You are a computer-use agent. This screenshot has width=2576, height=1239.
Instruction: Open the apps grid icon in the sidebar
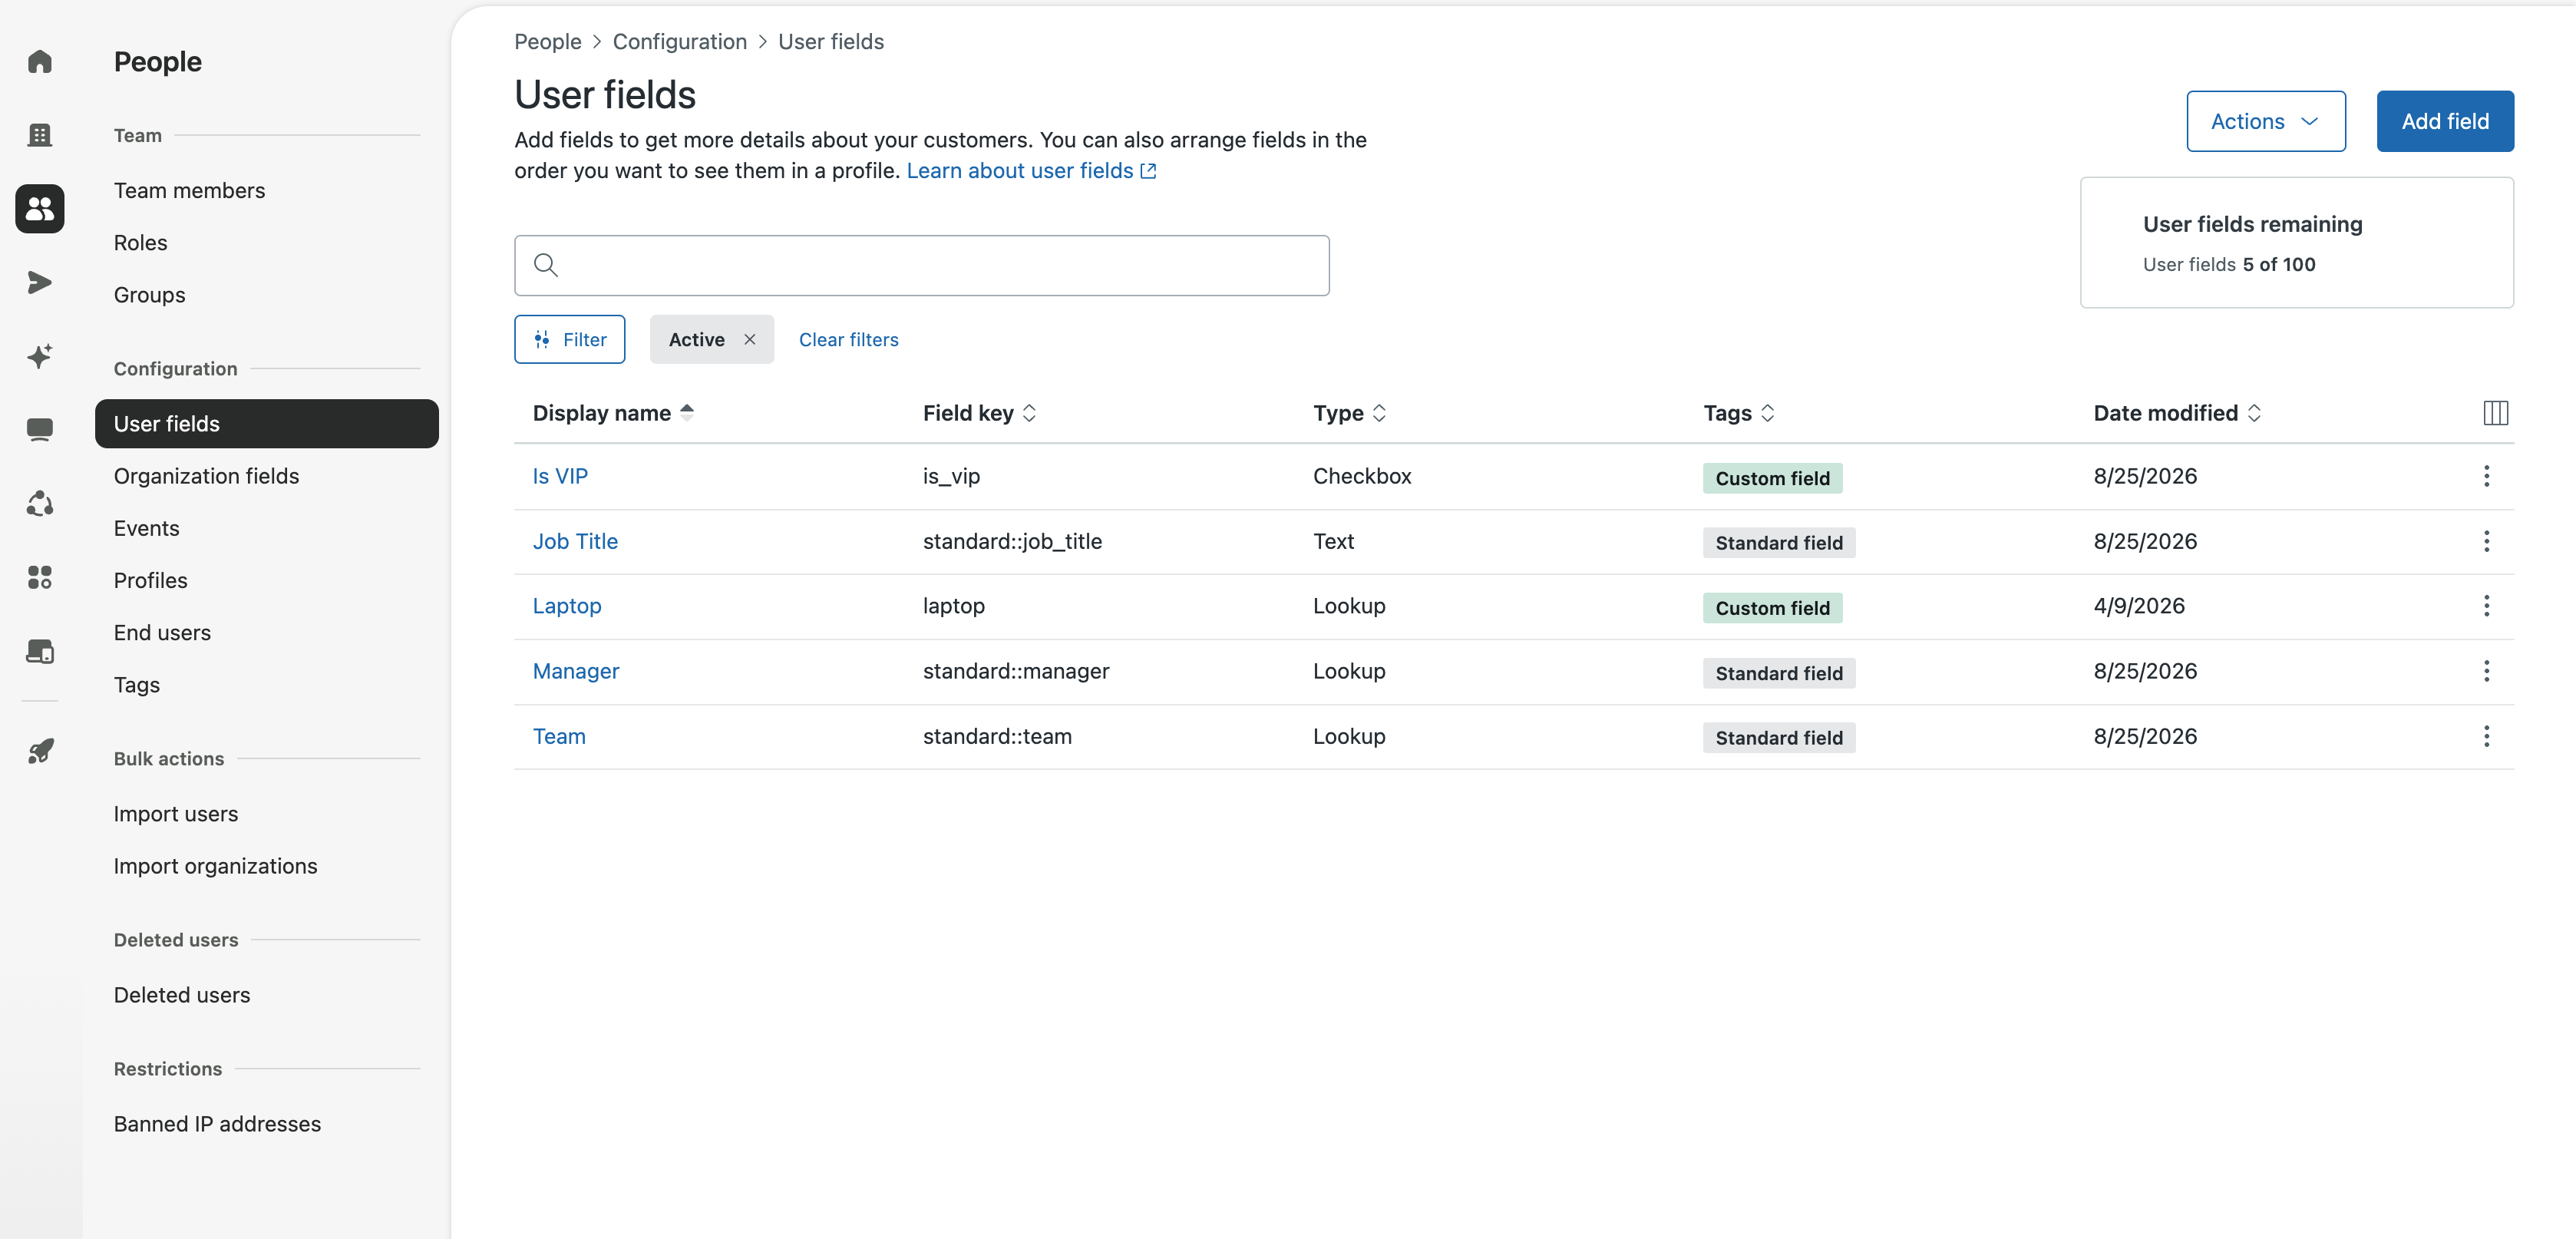coord(40,577)
